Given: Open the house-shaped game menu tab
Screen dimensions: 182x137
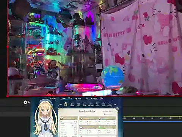Looking at the screenshot, I should (x=85, y=104).
